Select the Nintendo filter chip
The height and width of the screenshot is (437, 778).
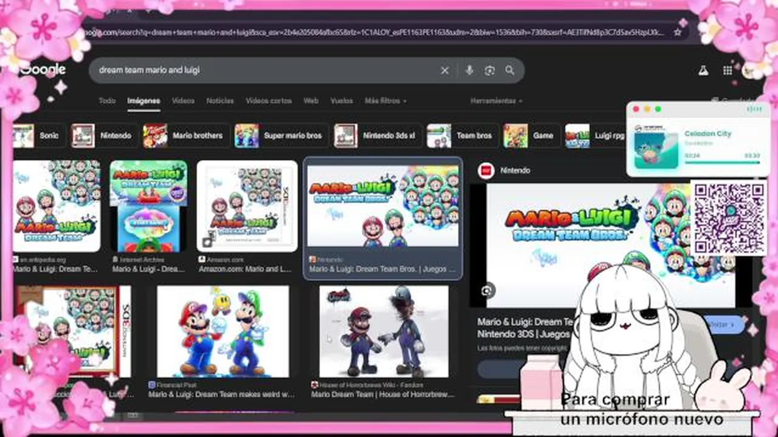pos(103,136)
